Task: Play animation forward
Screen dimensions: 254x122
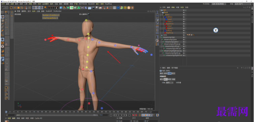Action: 120,115
